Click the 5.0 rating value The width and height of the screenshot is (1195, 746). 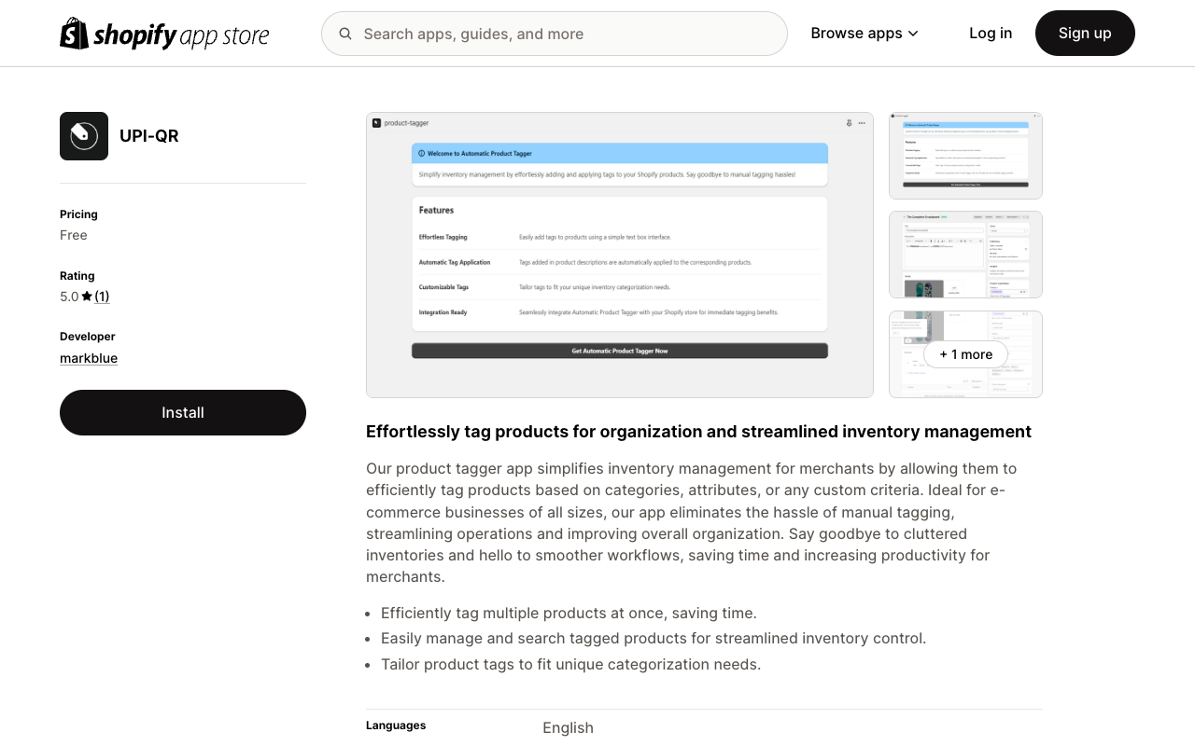[69, 297]
